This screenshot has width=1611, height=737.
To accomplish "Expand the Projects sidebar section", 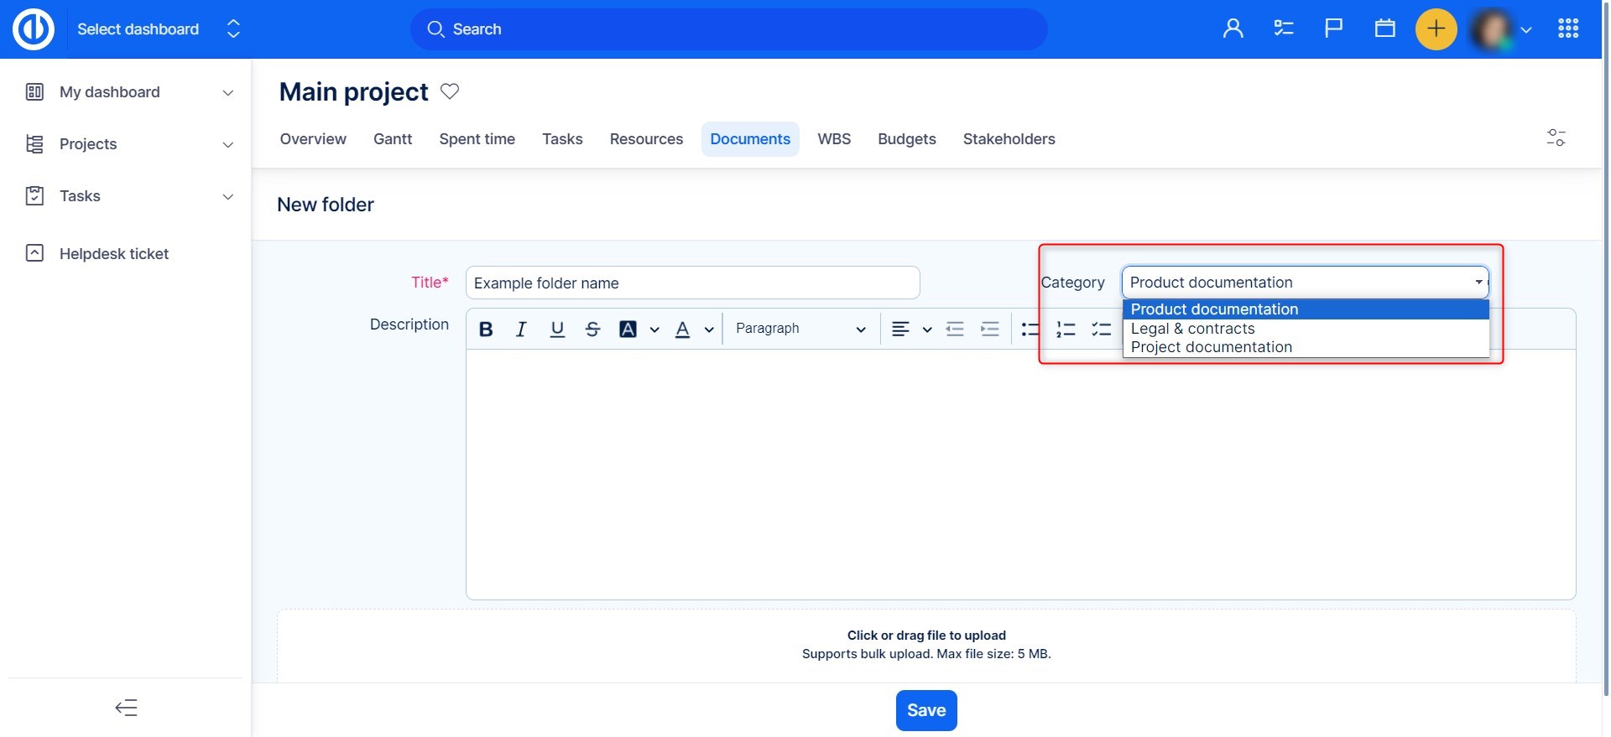I will pos(227,144).
